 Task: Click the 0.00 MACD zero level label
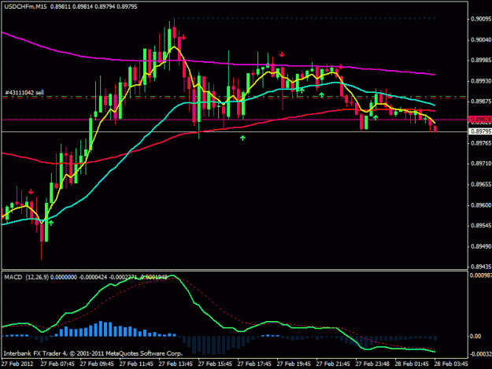[x=475, y=337]
